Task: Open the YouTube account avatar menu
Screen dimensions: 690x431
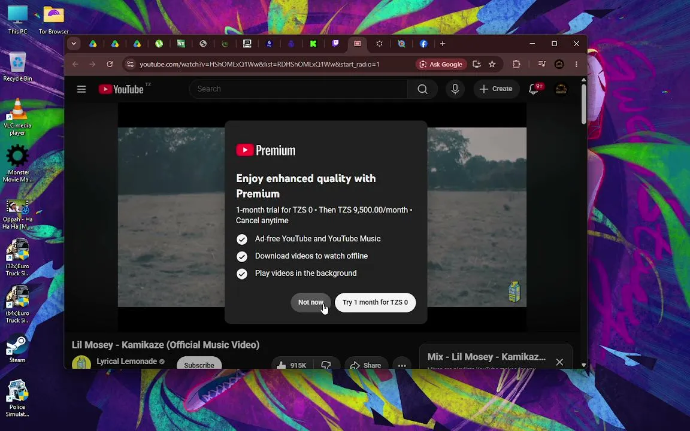Action: pyautogui.click(x=561, y=89)
